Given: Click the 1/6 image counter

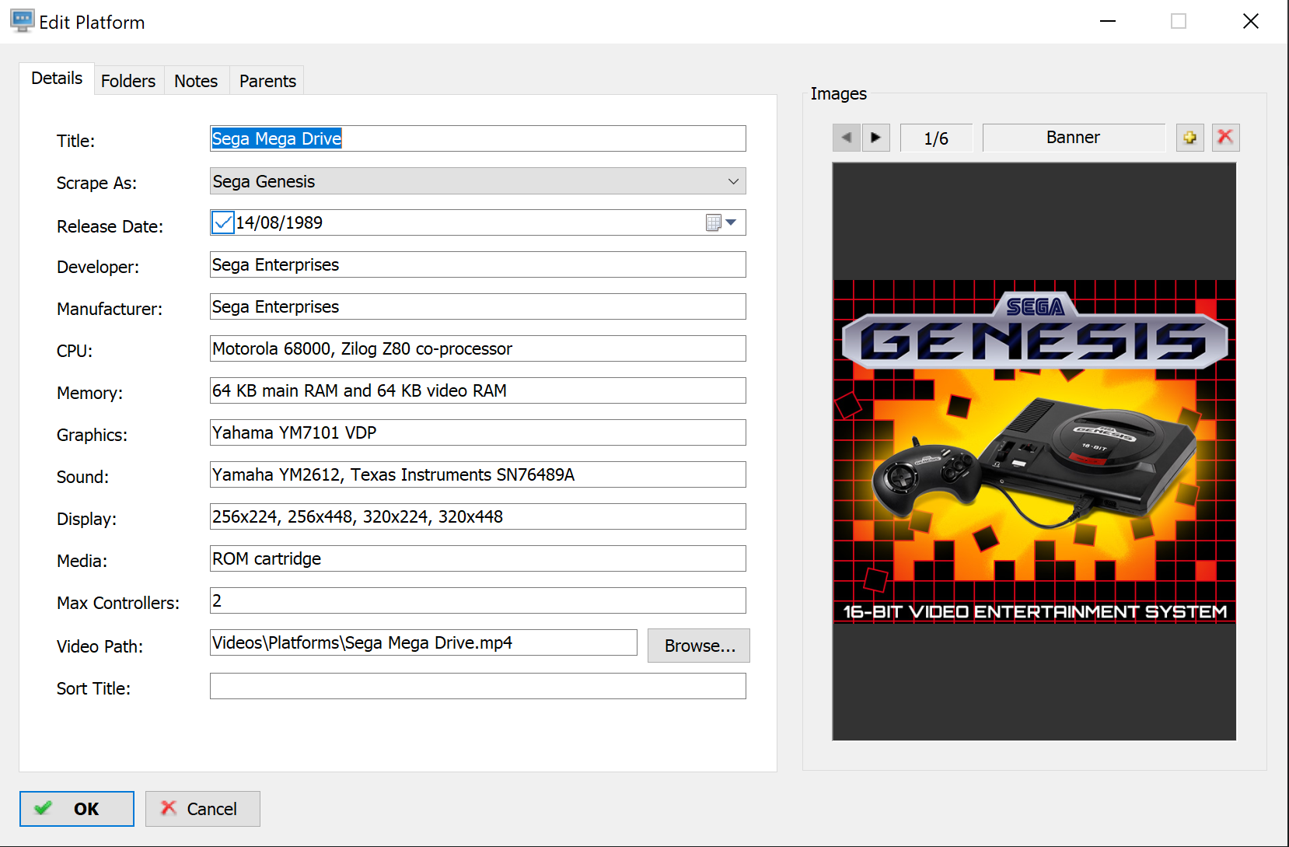Looking at the screenshot, I should [936, 138].
